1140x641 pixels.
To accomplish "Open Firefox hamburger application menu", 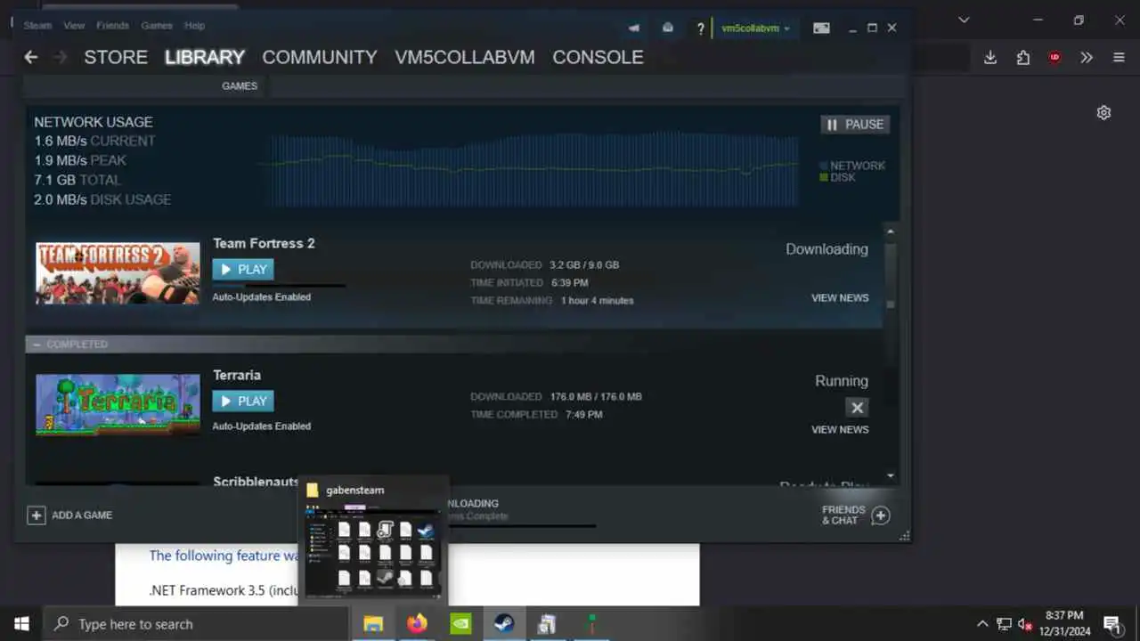I will [1120, 58].
